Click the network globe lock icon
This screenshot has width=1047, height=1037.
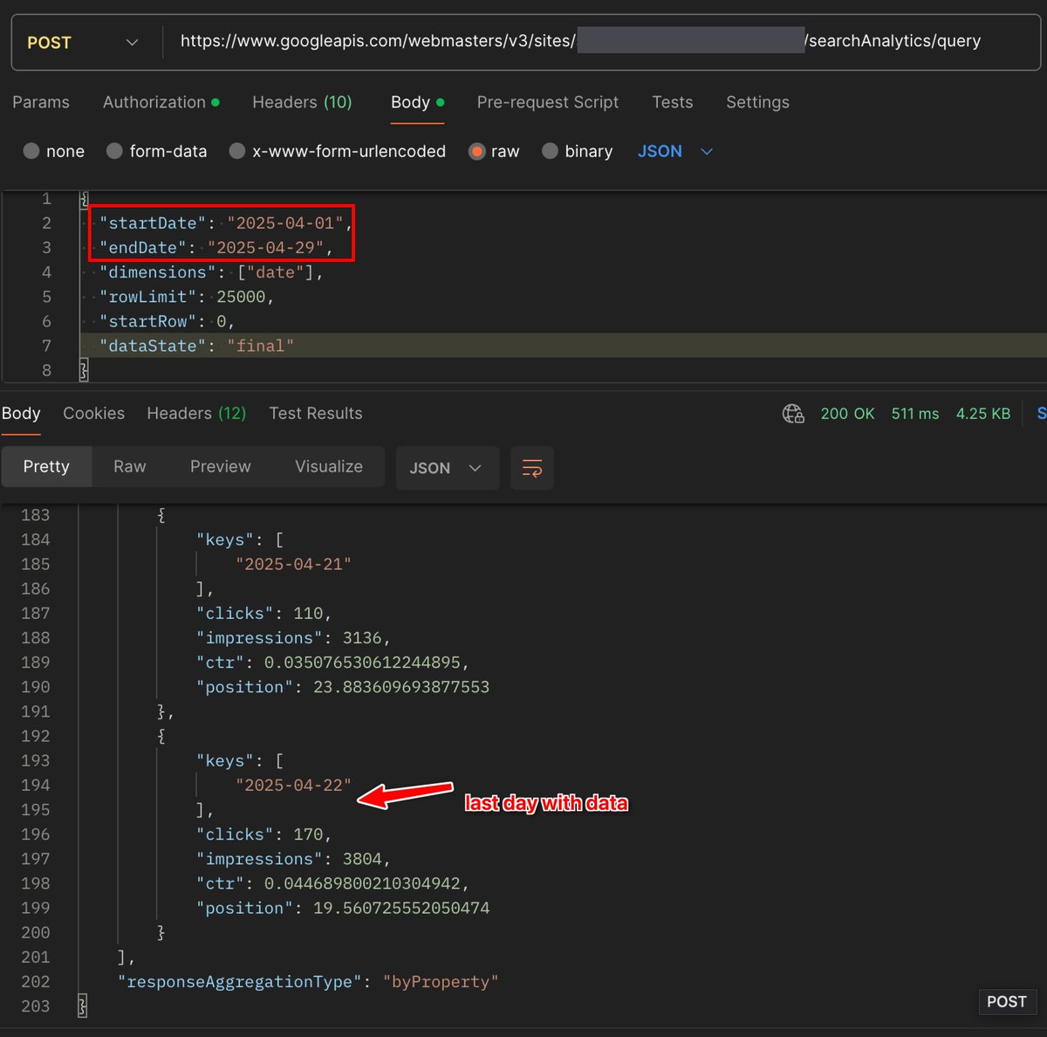(x=793, y=413)
